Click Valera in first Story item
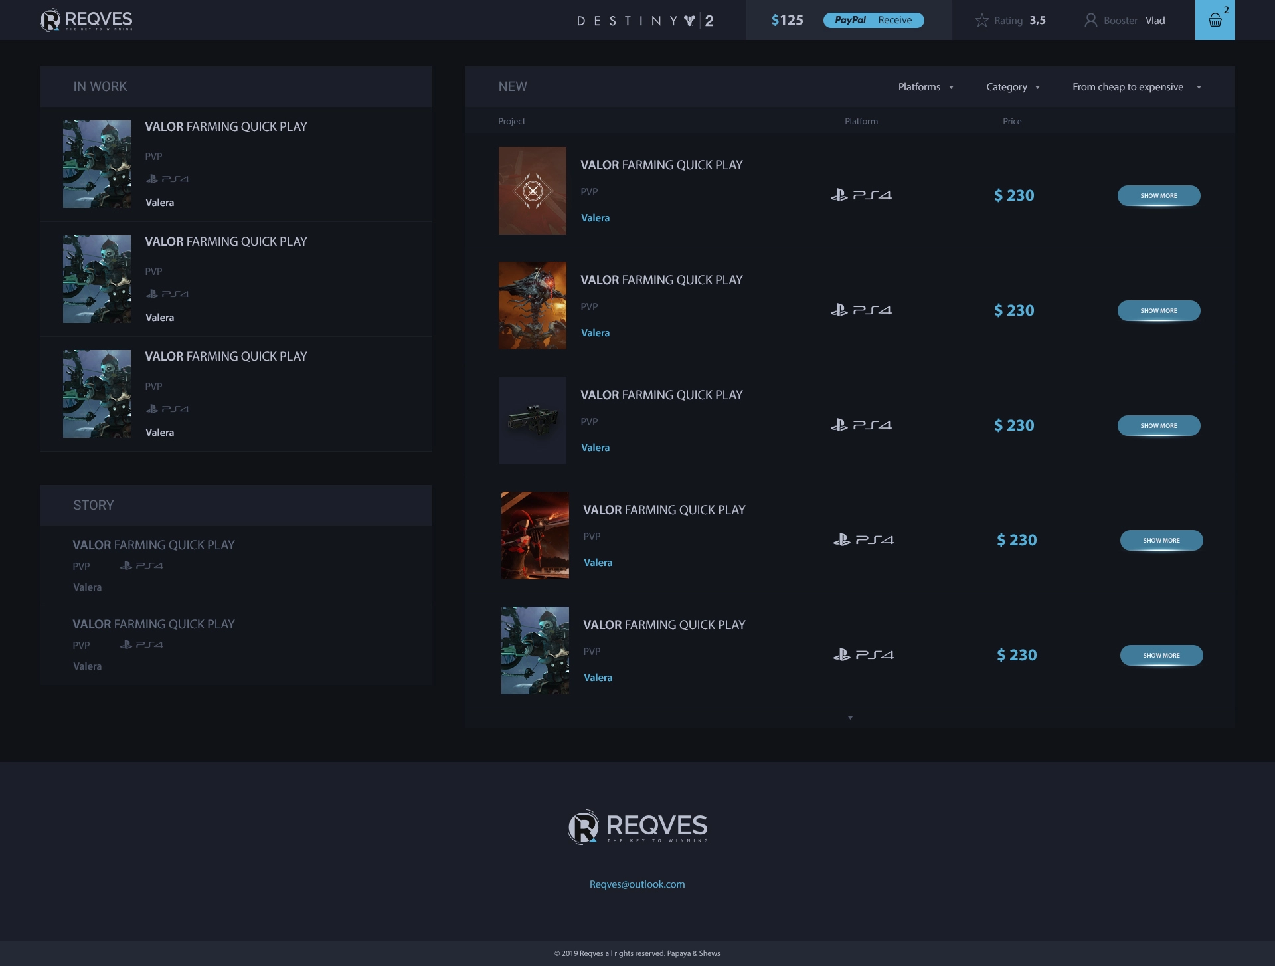The width and height of the screenshot is (1275, 966). tap(87, 587)
